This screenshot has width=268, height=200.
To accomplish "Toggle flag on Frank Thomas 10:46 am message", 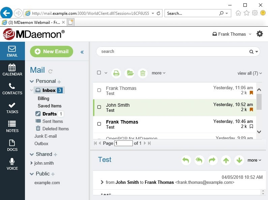I will click(x=251, y=127).
